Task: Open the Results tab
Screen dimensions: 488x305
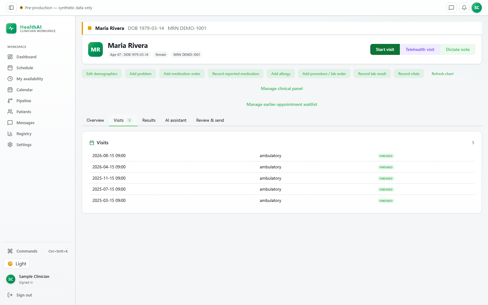Action: point(149,120)
